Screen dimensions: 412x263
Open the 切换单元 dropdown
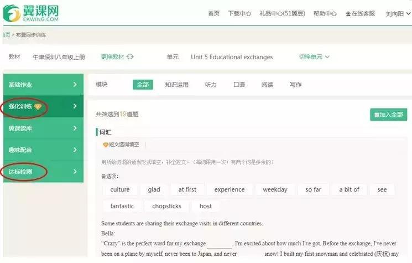tap(314, 56)
